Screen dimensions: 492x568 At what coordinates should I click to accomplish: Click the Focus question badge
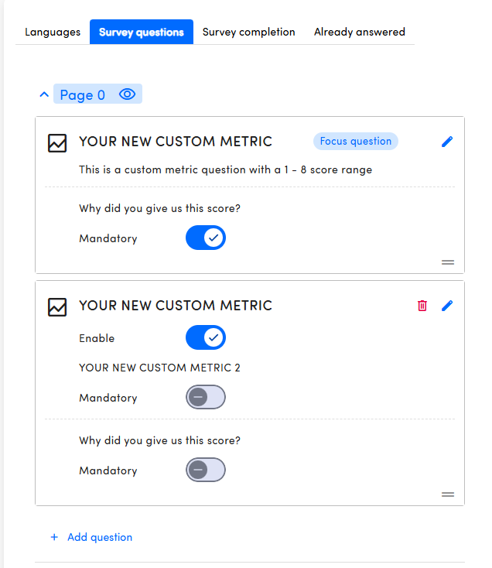point(356,142)
